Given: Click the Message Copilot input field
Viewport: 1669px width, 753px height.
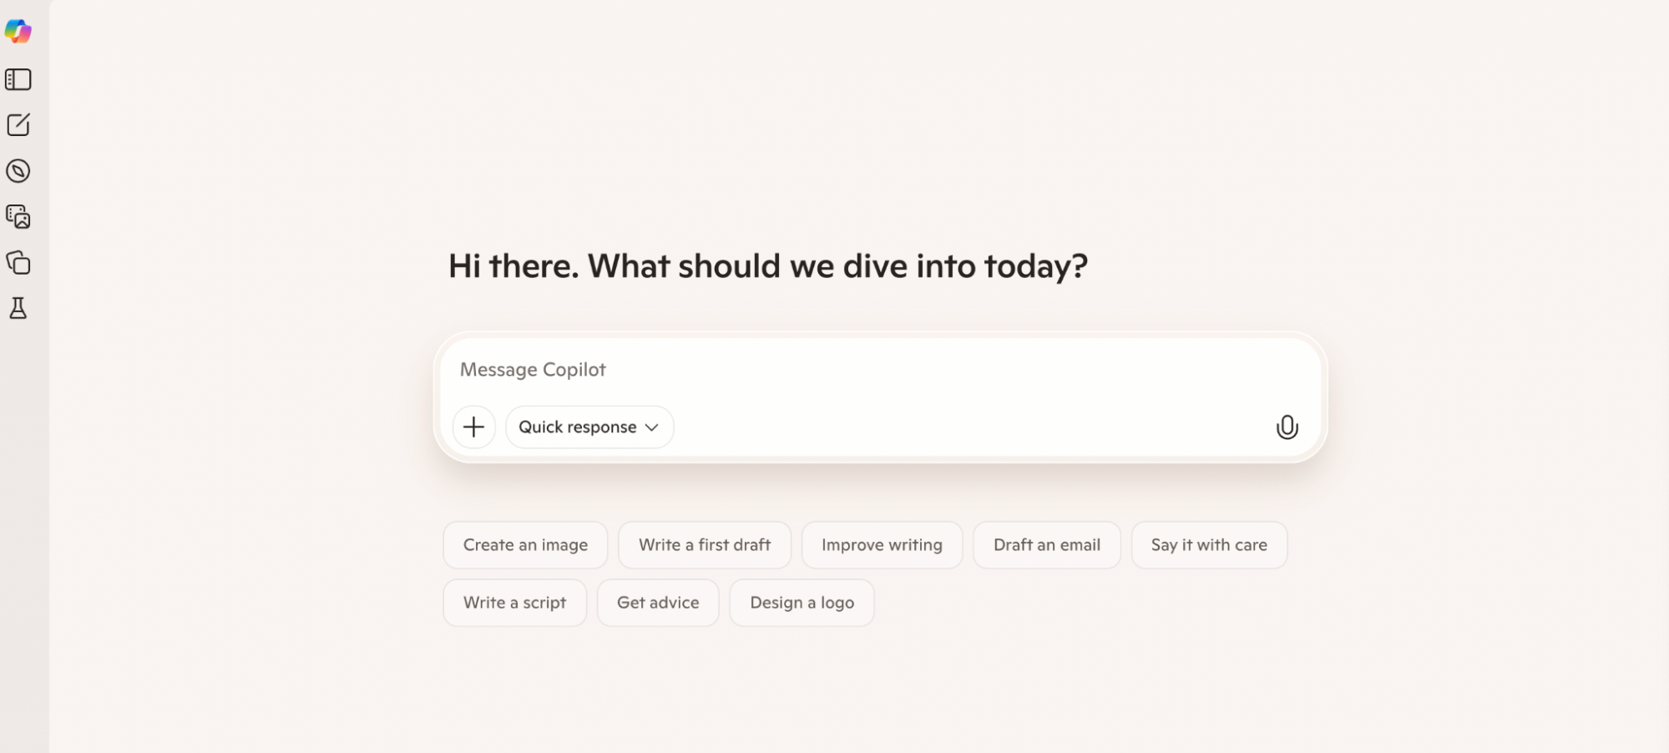Looking at the screenshot, I should pos(835,370).
